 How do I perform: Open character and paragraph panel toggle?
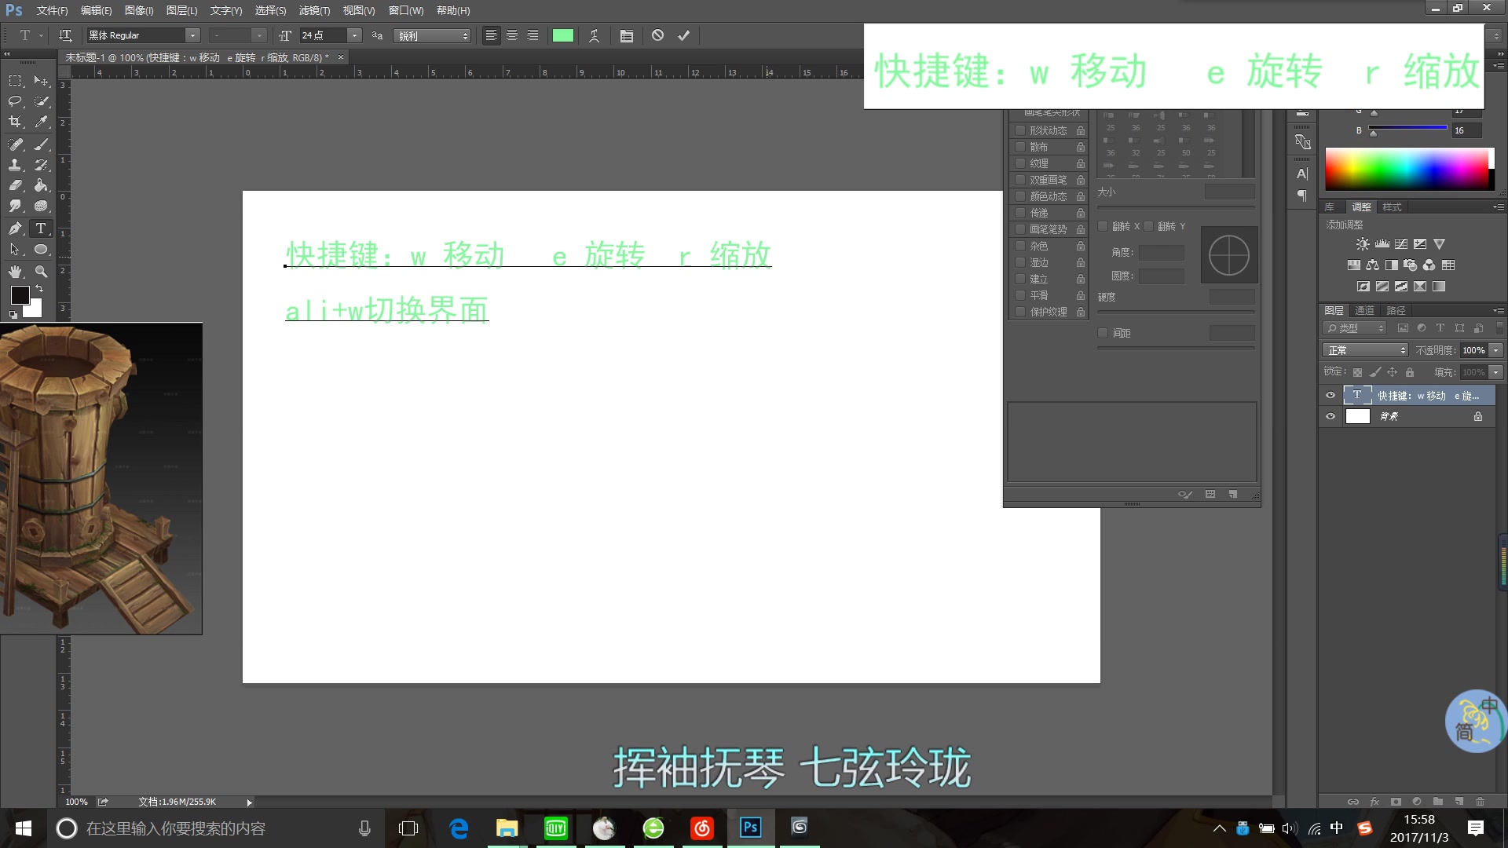pos(626,35)
